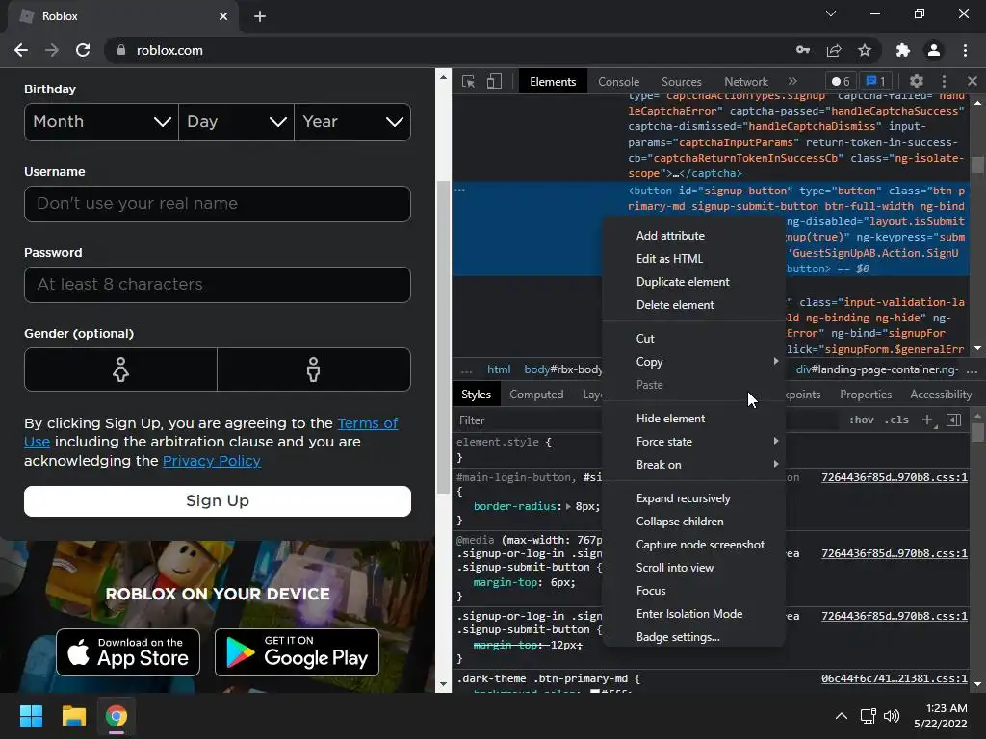The width and height of the screenshot is (986, 739).
Task: Show more DevTools tabs chevron
Action: (792, 81)
